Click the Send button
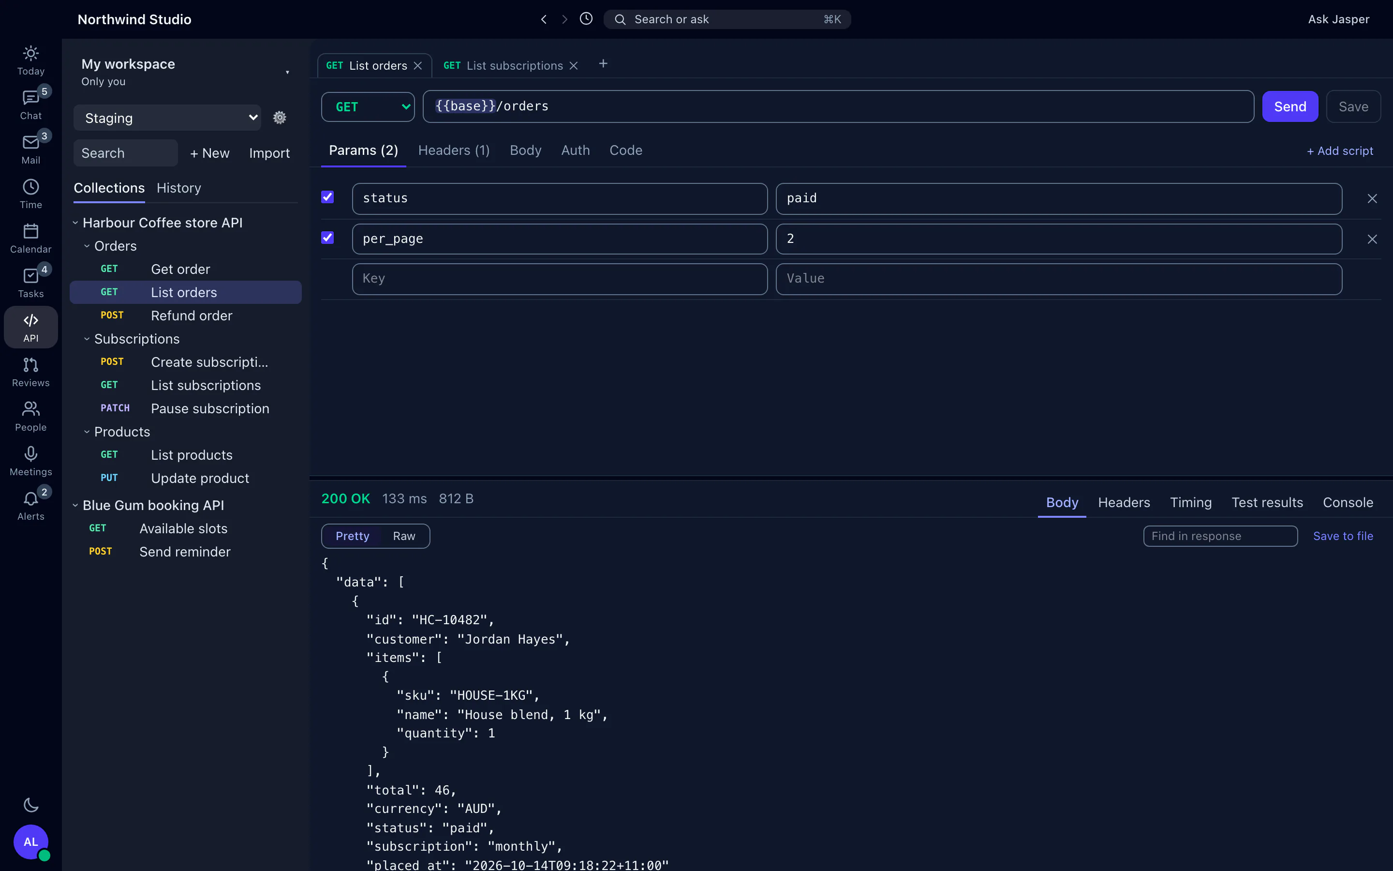 (1290, 106)
